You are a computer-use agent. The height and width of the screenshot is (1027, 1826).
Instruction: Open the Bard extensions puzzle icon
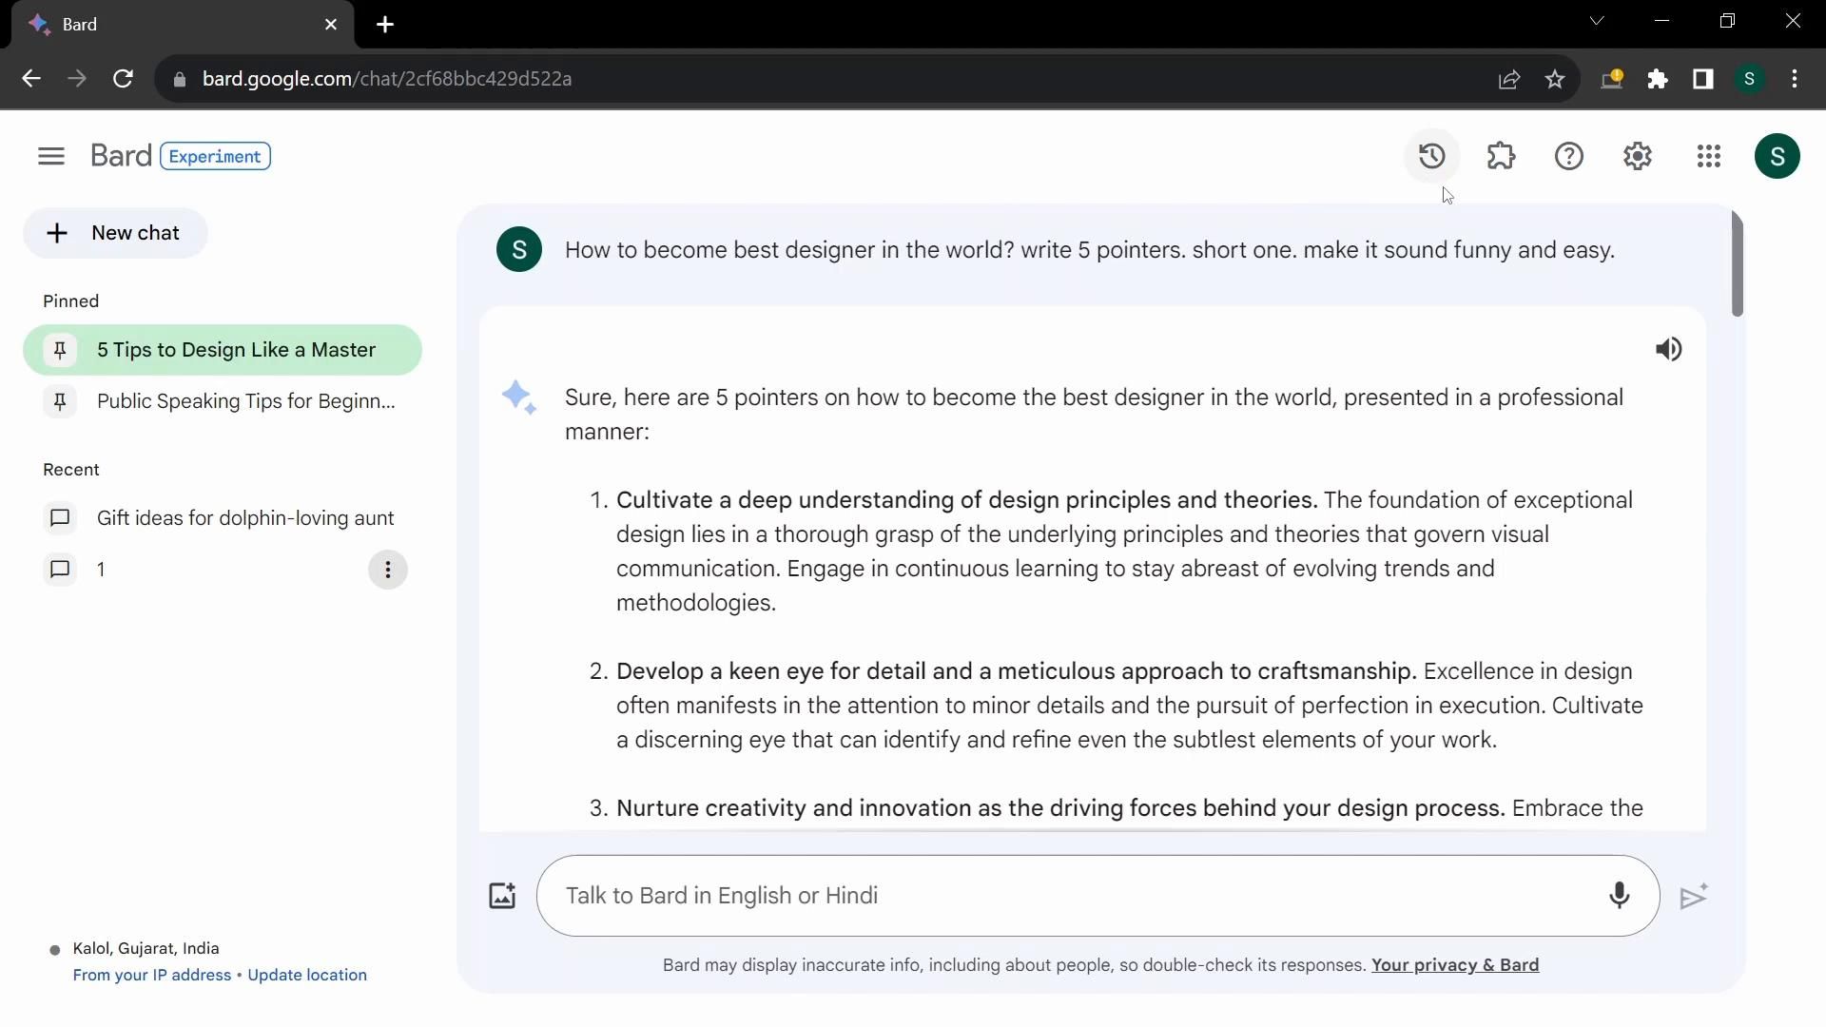1501,156
